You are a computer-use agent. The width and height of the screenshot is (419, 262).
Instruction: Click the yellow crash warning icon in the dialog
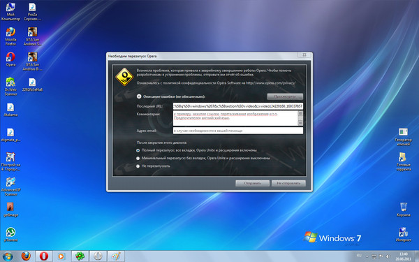[124, 77]
